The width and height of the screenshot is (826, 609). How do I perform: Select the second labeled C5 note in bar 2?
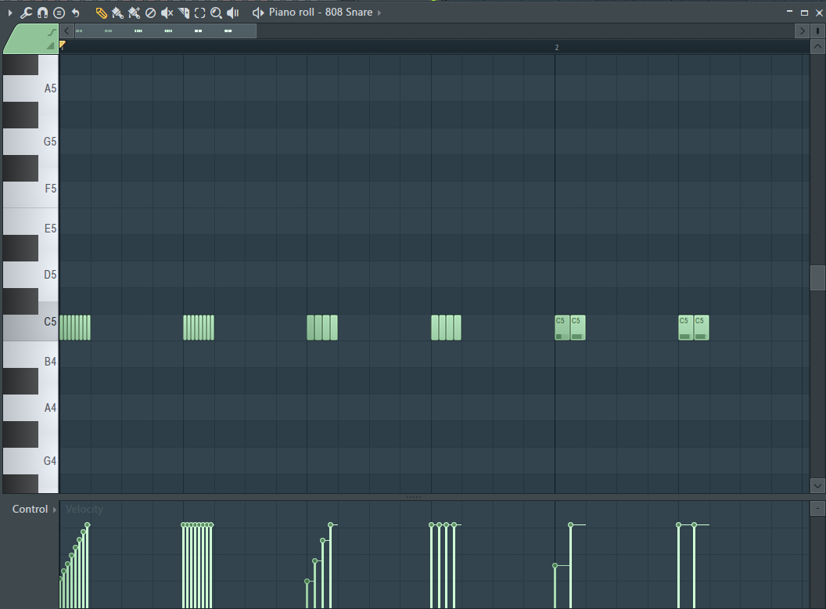pos(578,328)
